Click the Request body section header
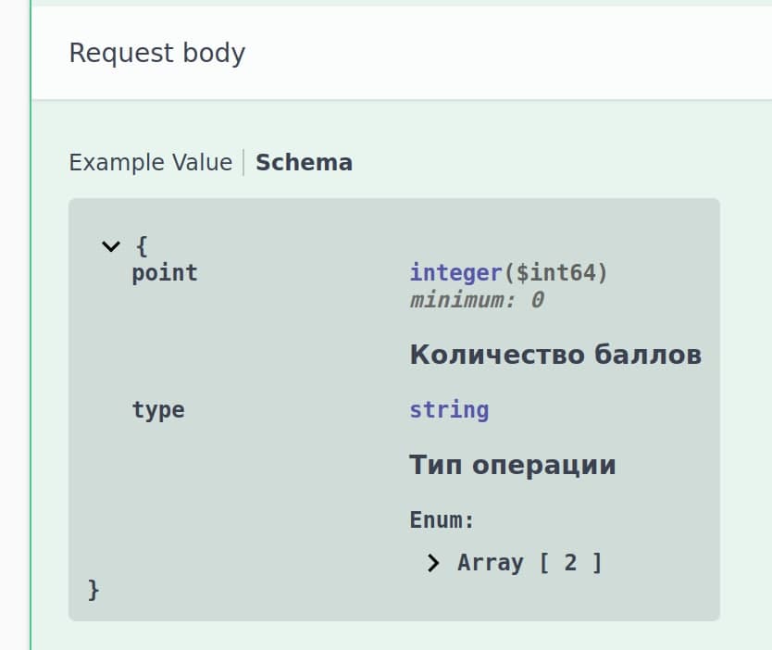 [157, 53]
